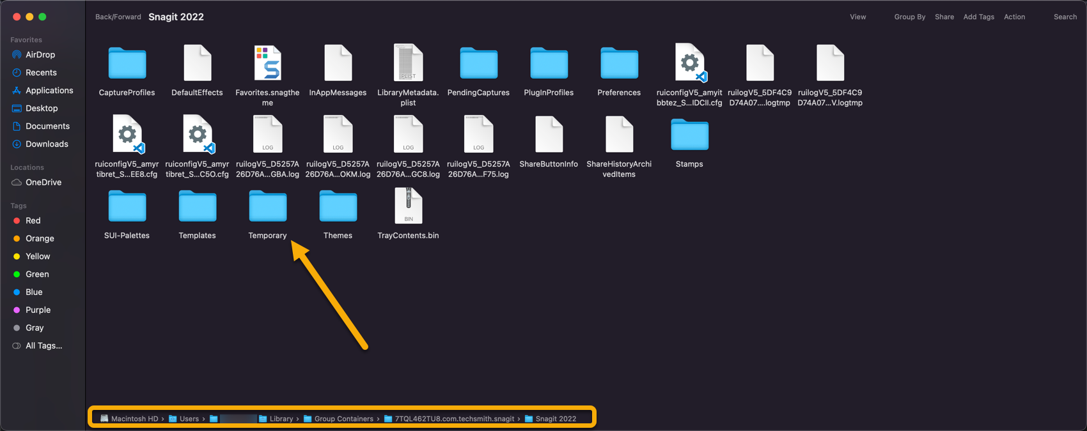Select the InAppMessages file
Image resolution: width=1087 pixels, height=431 pixels.
(x=338, y=63)
